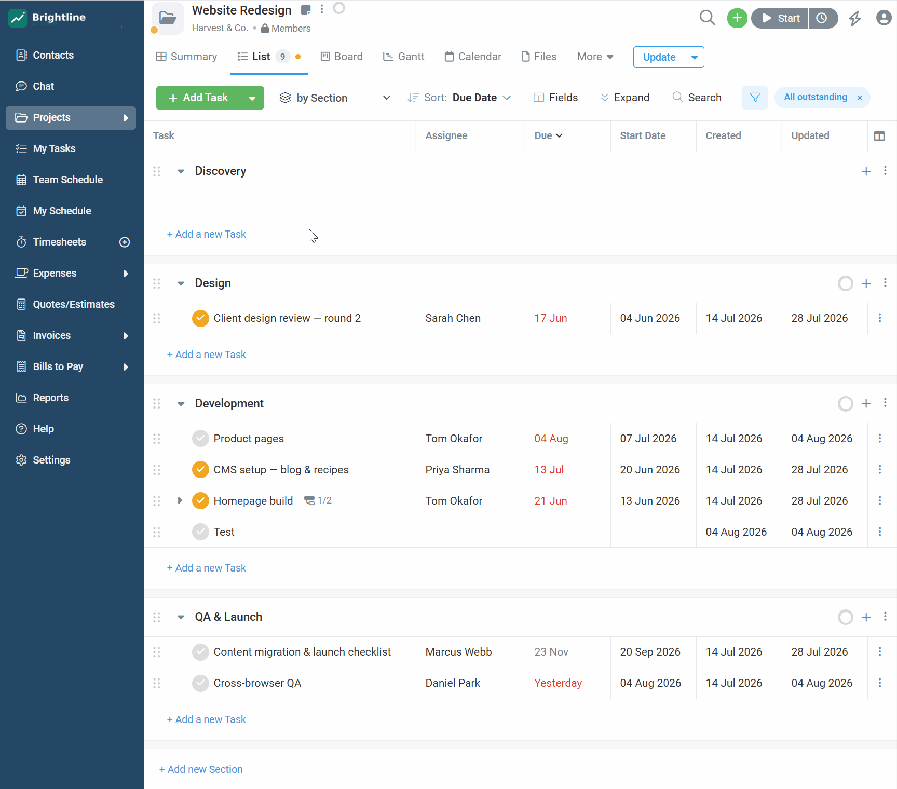Click the green plus quick-add icon
Screen dimensions: 897x789
point(737,18)
